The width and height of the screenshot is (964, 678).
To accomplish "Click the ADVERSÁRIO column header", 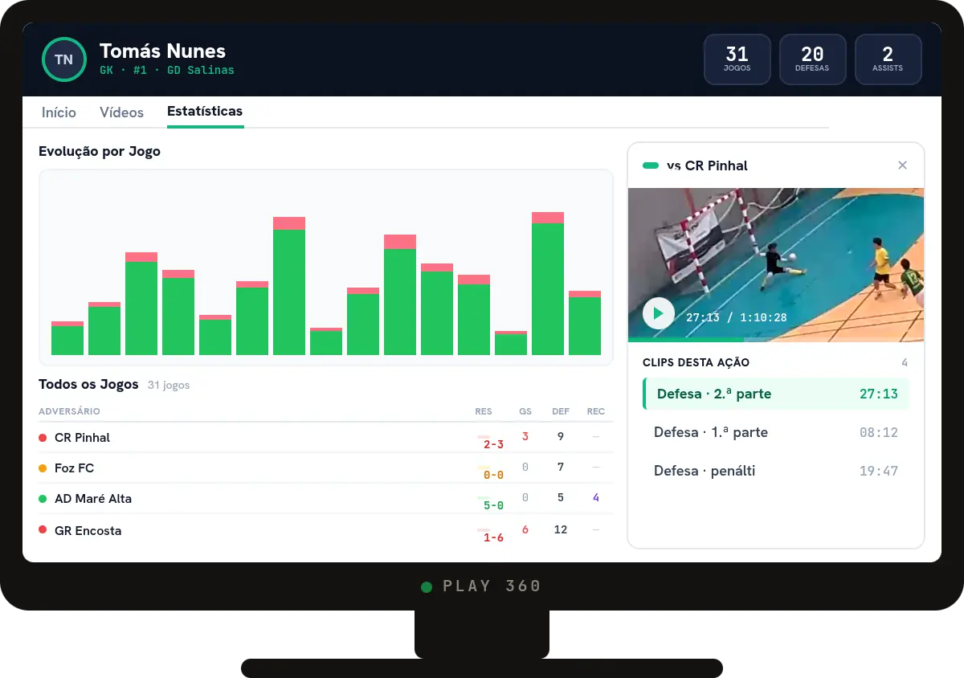I will [69, 411].
